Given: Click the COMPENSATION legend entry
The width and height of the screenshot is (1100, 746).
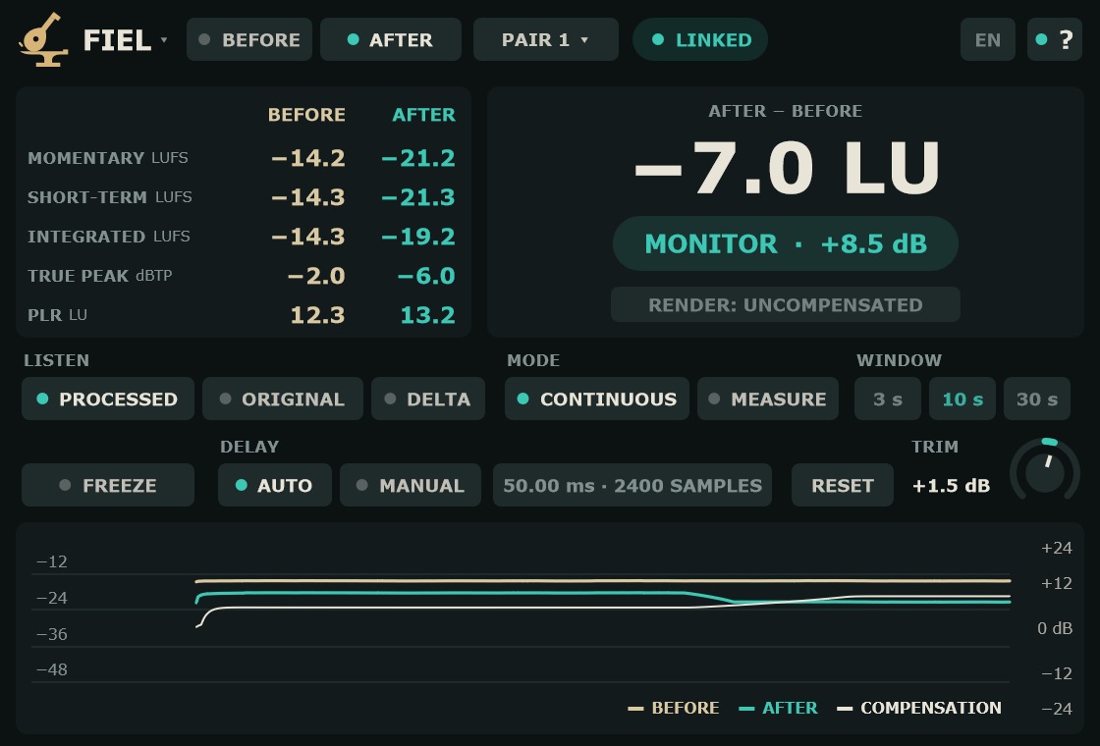Looking at the screenshot, I should pos(919,708).
